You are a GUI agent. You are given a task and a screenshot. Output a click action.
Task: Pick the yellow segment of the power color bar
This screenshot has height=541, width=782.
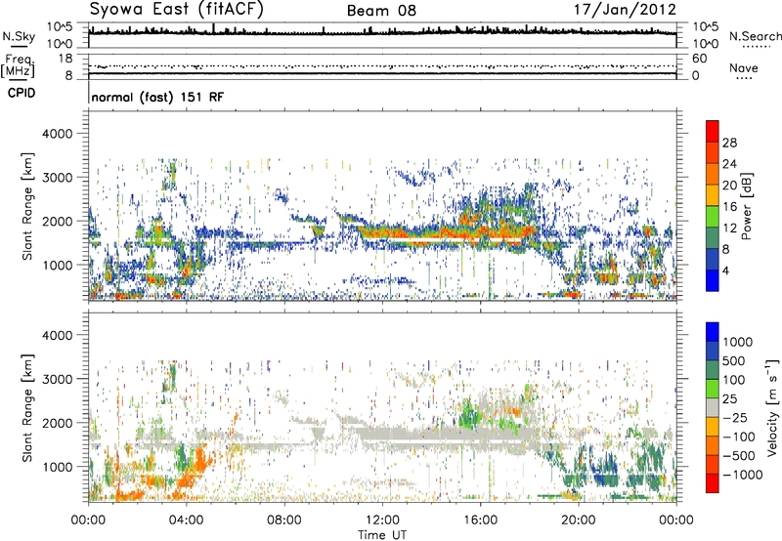[713, 195]
